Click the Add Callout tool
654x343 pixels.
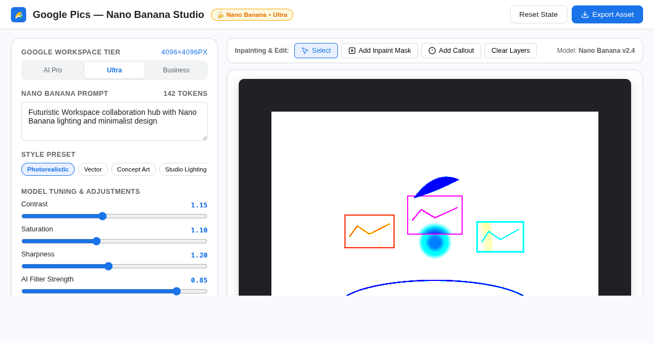451,51
